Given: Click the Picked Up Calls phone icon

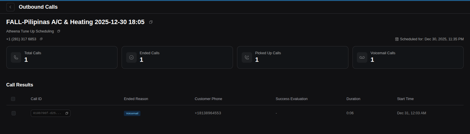Looking at the screenshot, I should (247, 57).
